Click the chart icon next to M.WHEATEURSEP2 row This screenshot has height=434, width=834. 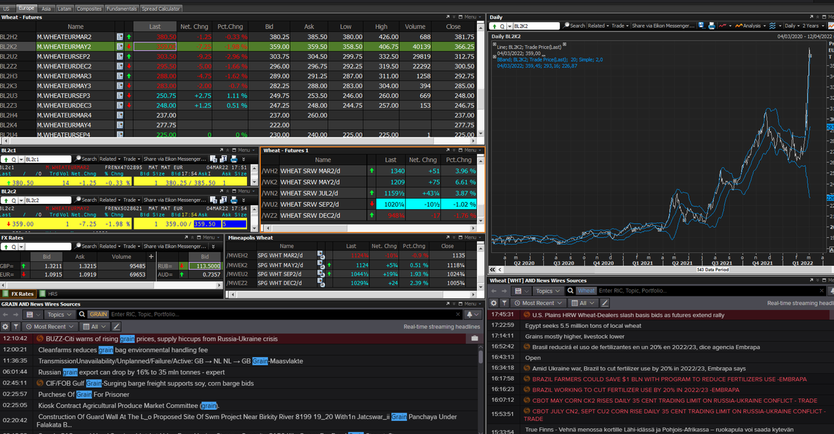120,57
